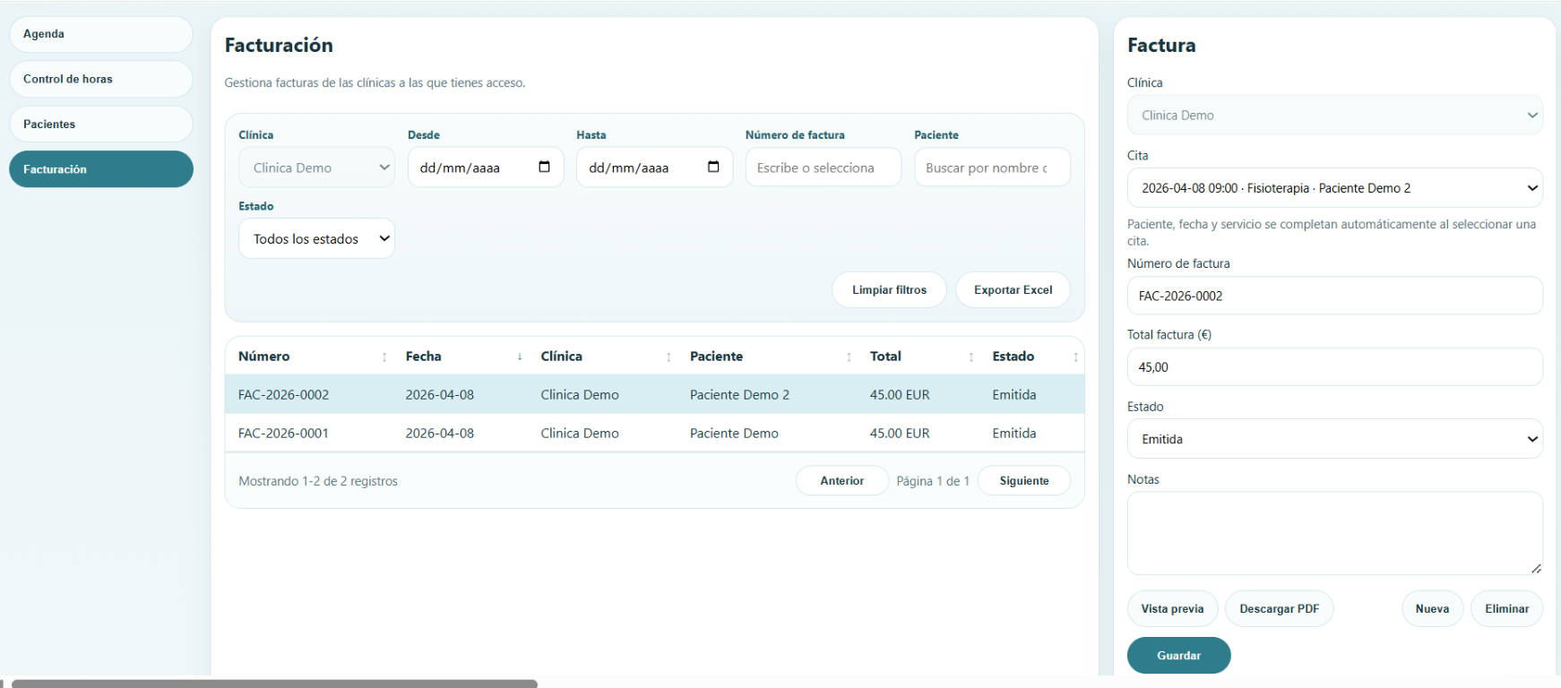The image size is (1561, 688).
Task: Click Descargar PDF button
Action: 1280,608
